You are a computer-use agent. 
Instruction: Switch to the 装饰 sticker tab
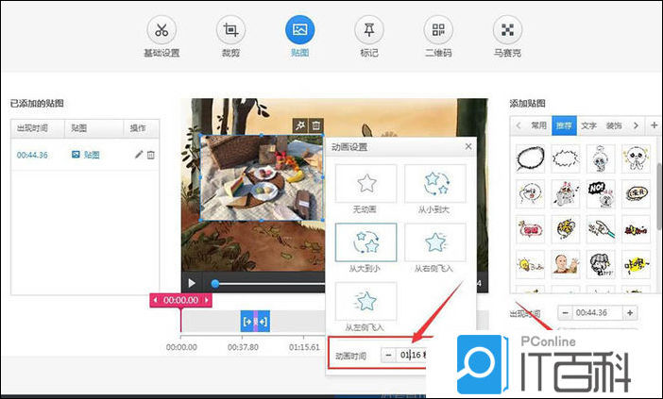614,125
